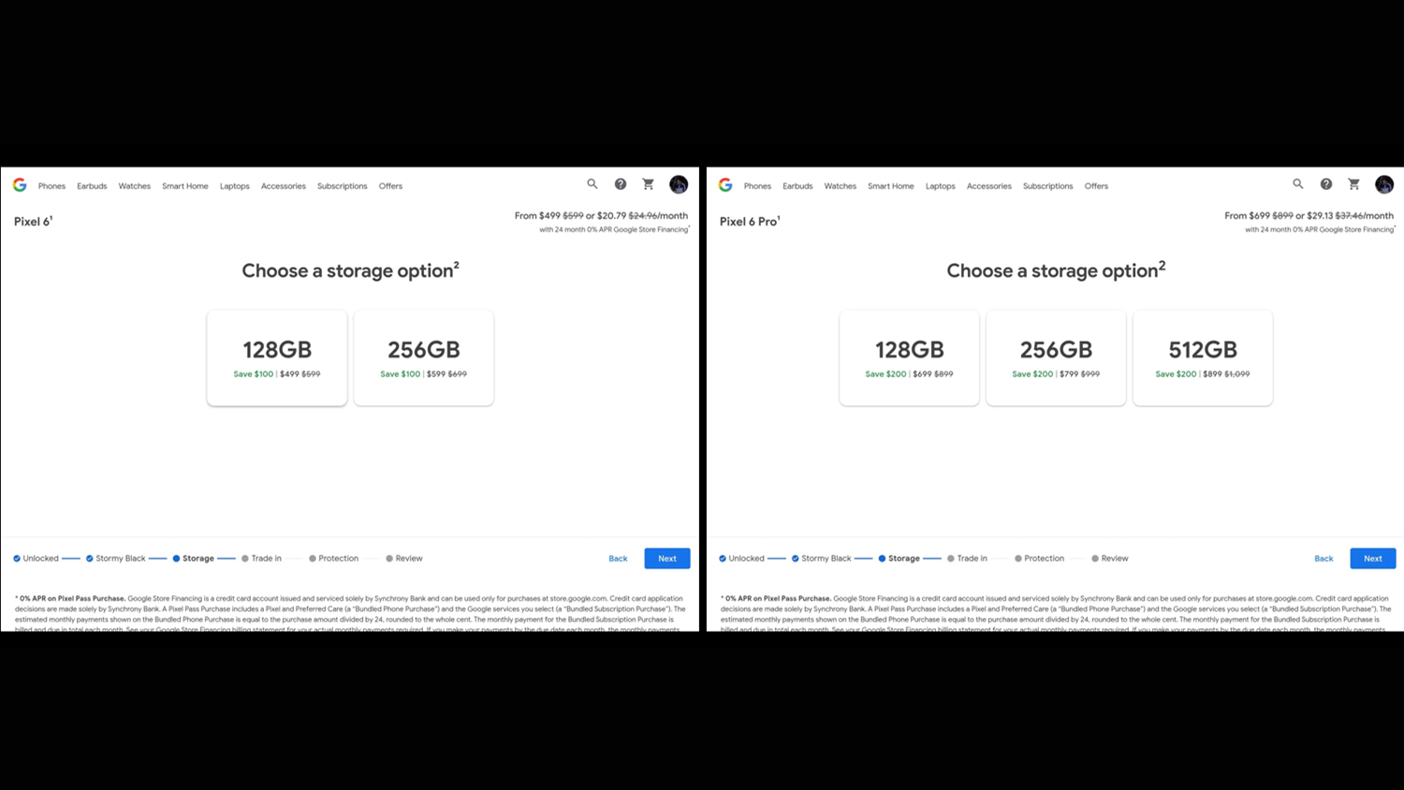Click the Google logo on Pixel 6 page
The height and width of the screenshot is (790, 1404).
[20, 185]
